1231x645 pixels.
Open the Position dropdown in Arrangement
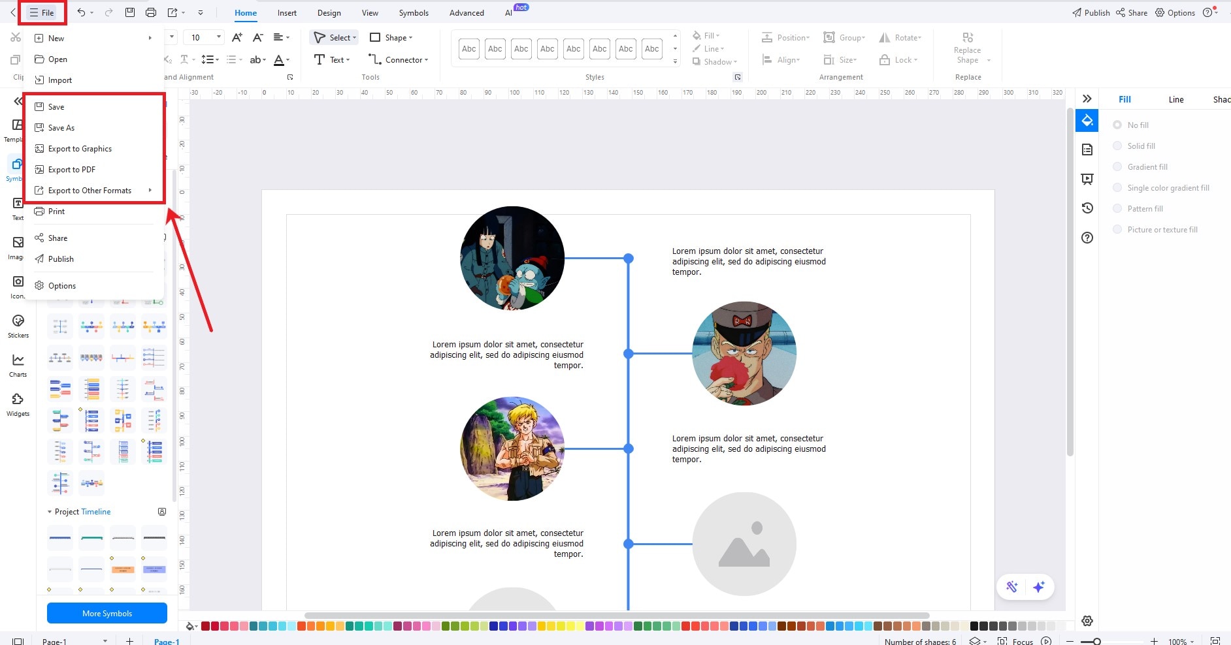point(785,38)
